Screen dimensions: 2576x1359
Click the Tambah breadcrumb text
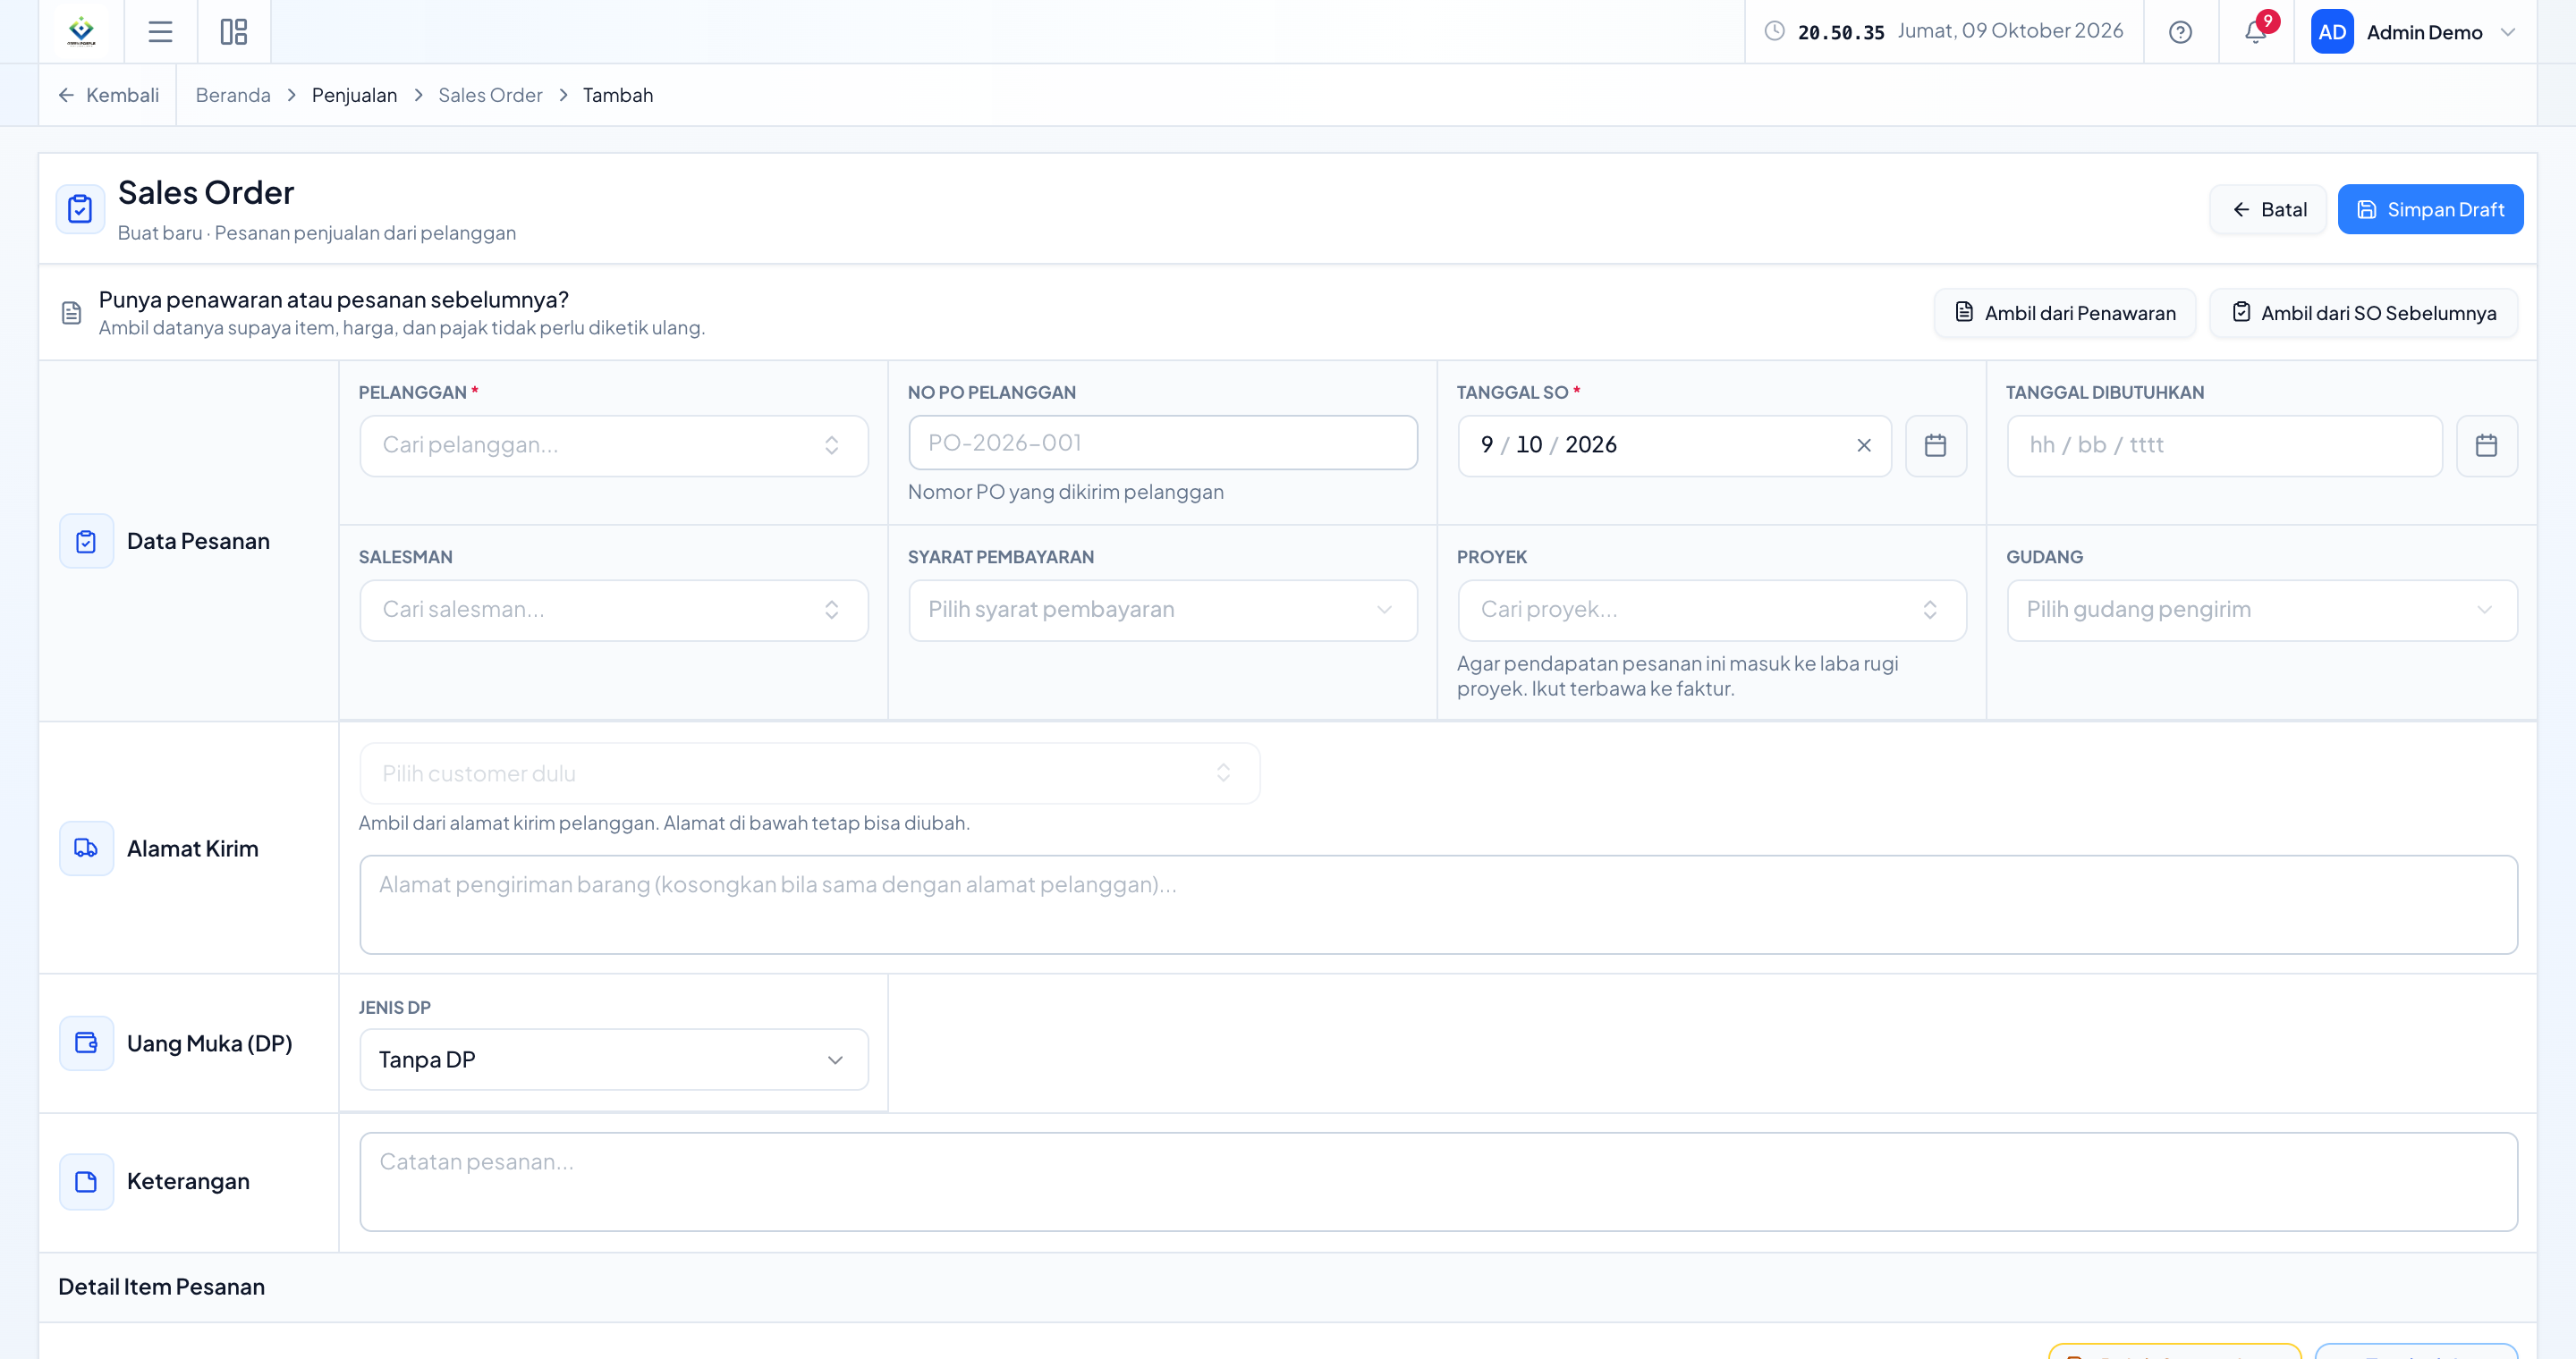click(x=618, y=95)
